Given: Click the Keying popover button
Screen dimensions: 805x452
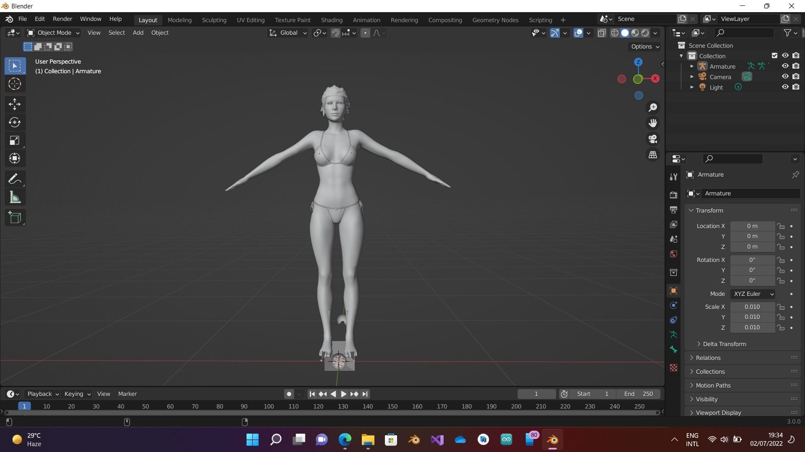Looking at the screenshot, I should [x=77, y=394].
